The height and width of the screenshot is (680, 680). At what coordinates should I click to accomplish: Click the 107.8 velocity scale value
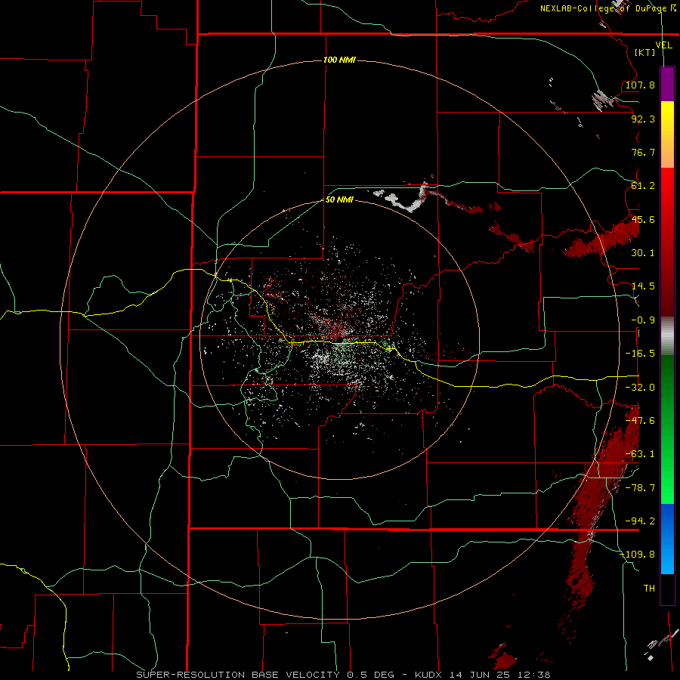pos(640,85)
